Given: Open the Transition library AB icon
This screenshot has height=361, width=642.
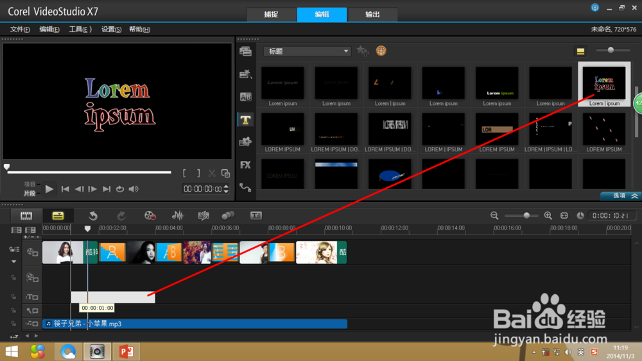Looking at the screenshot, I should tap(246, 97).
